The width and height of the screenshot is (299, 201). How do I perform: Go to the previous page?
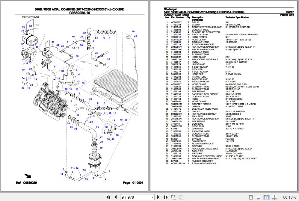[116, 197]
